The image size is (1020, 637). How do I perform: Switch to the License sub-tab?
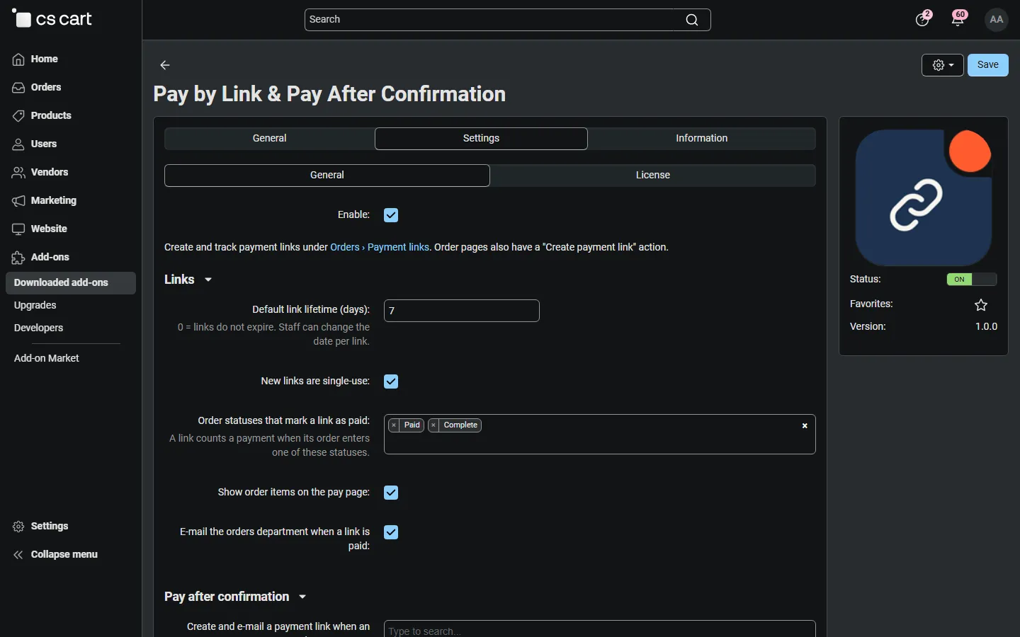point(653,176)
